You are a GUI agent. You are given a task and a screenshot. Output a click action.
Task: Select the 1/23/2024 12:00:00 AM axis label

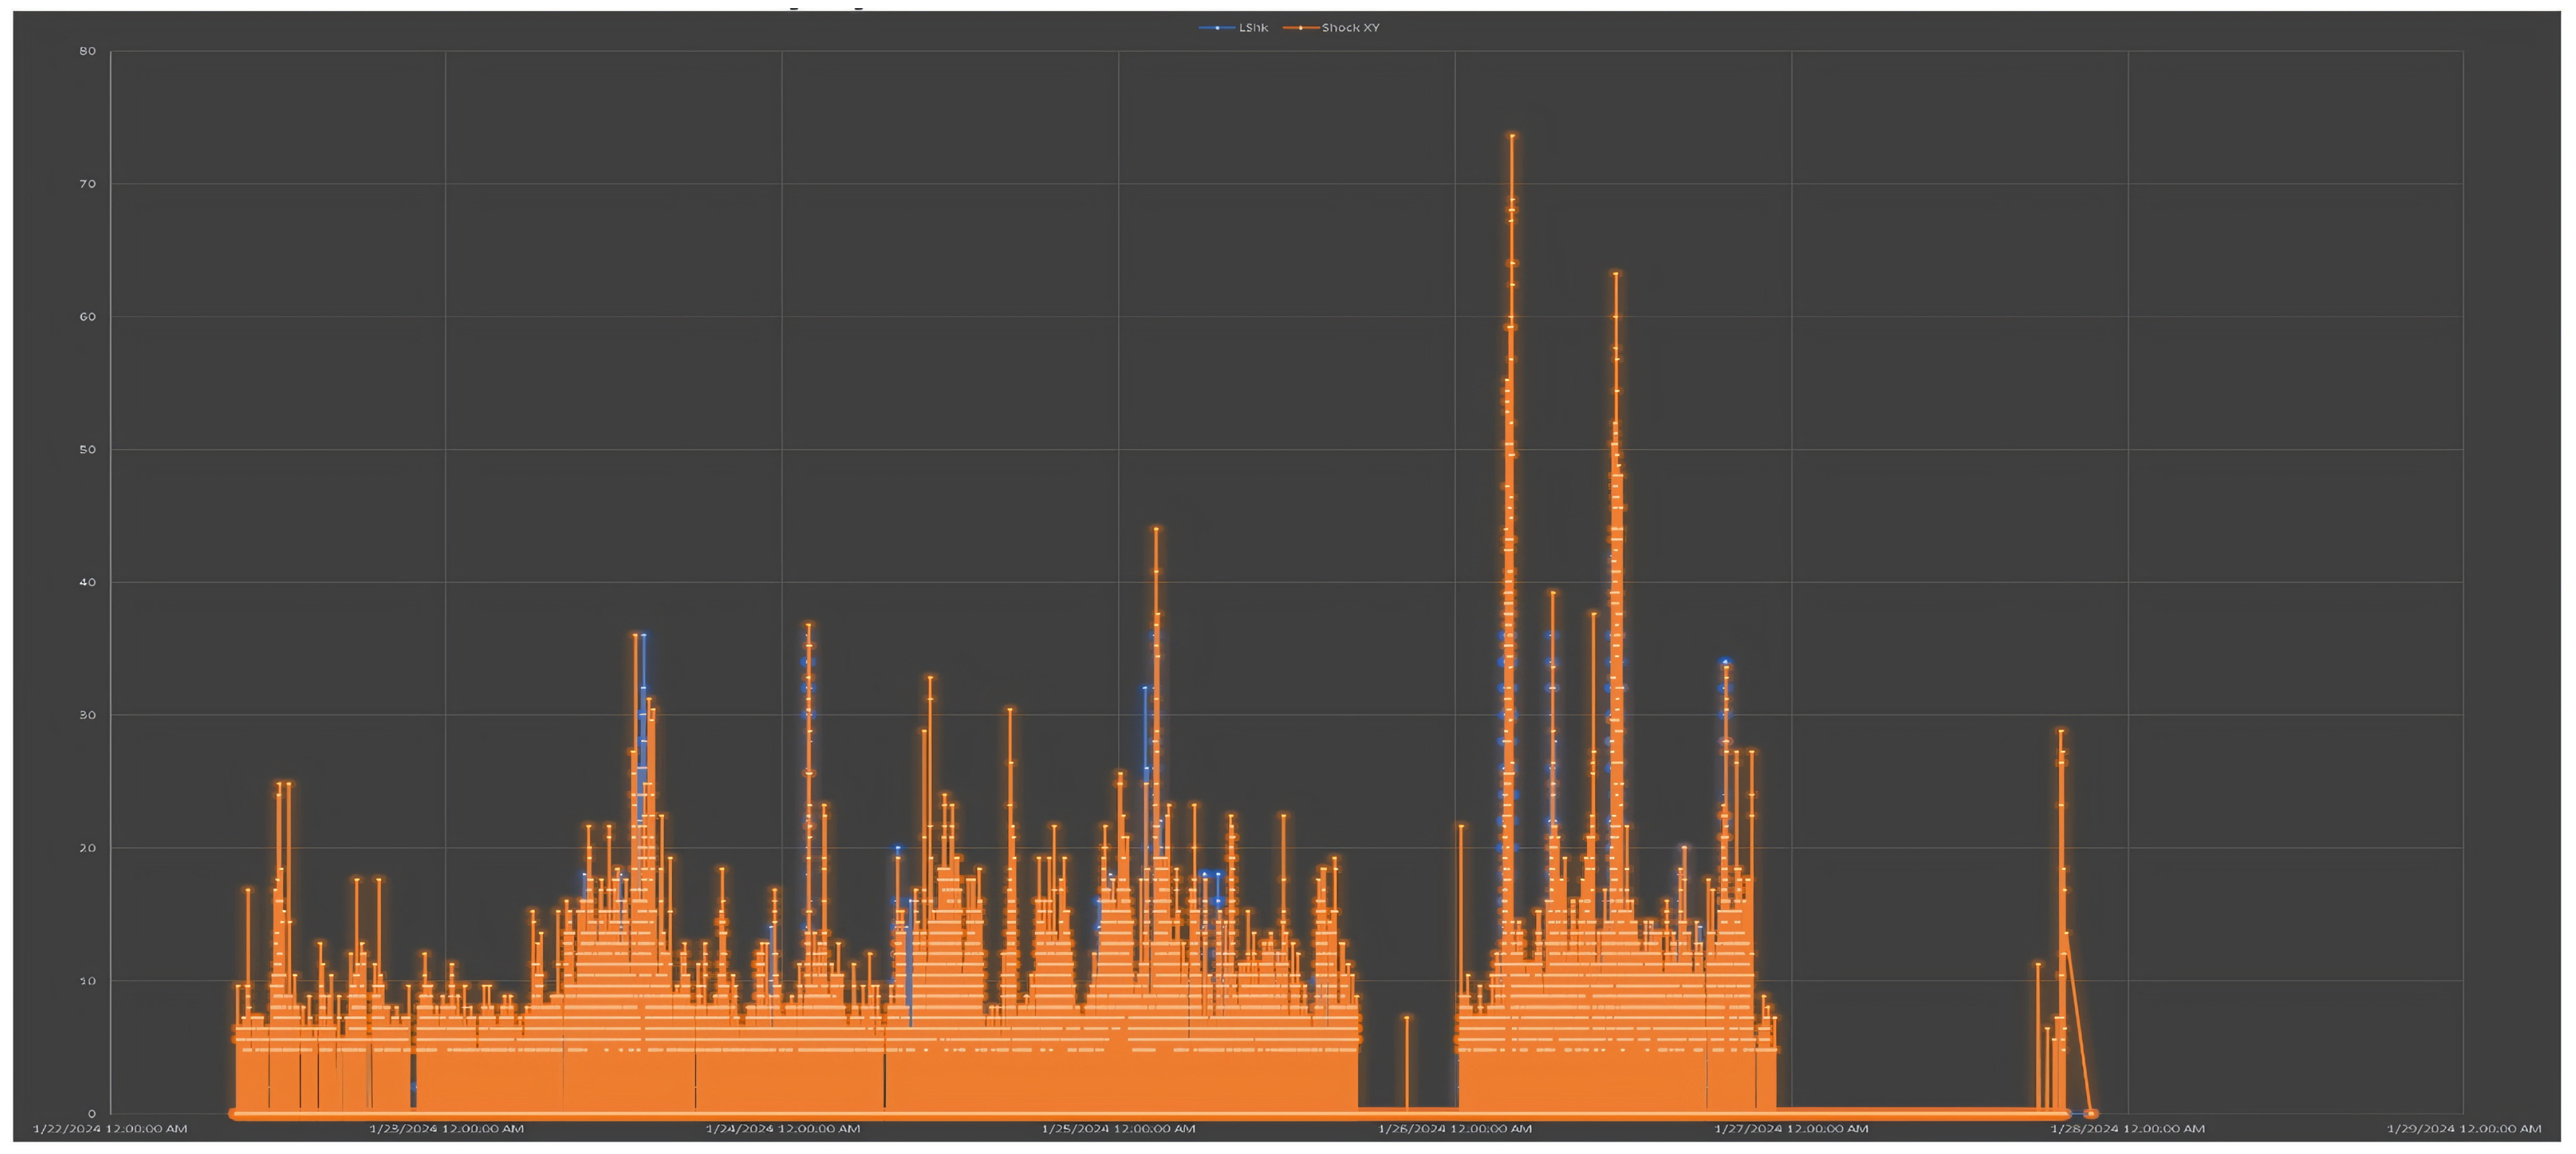coord(446,1129)
